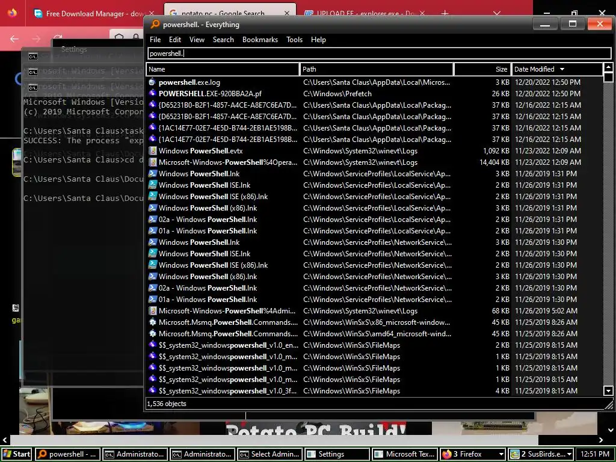Click the results scrollbar down arrow

point(608,390)
